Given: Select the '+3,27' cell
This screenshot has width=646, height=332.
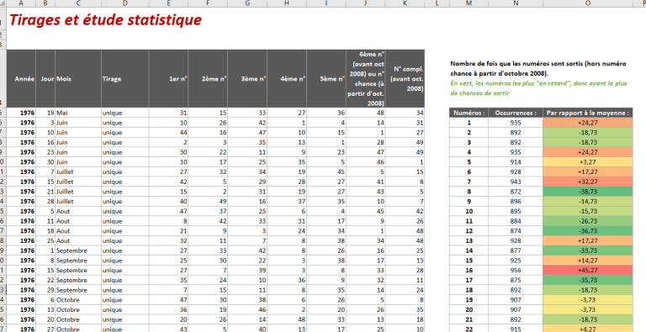Looking at the screenshot, I should [x=588, y=162].
